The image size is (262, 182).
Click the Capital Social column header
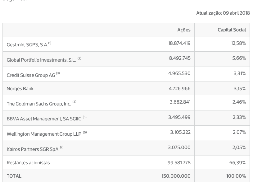click(232, 30)
